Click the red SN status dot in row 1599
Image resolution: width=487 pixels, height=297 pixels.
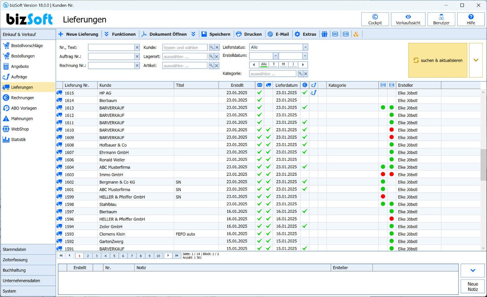coord(383,197)
